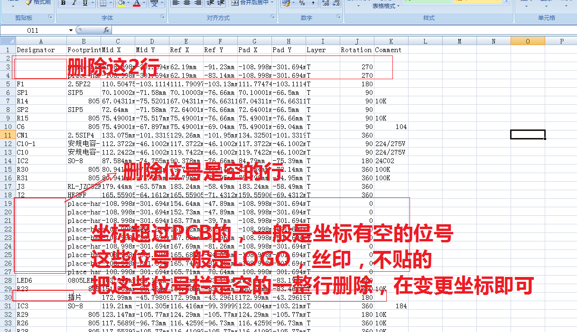Screen dimensions: 577x332
Task: Open the font color dropdown arrow
Action: coord(145,3)
